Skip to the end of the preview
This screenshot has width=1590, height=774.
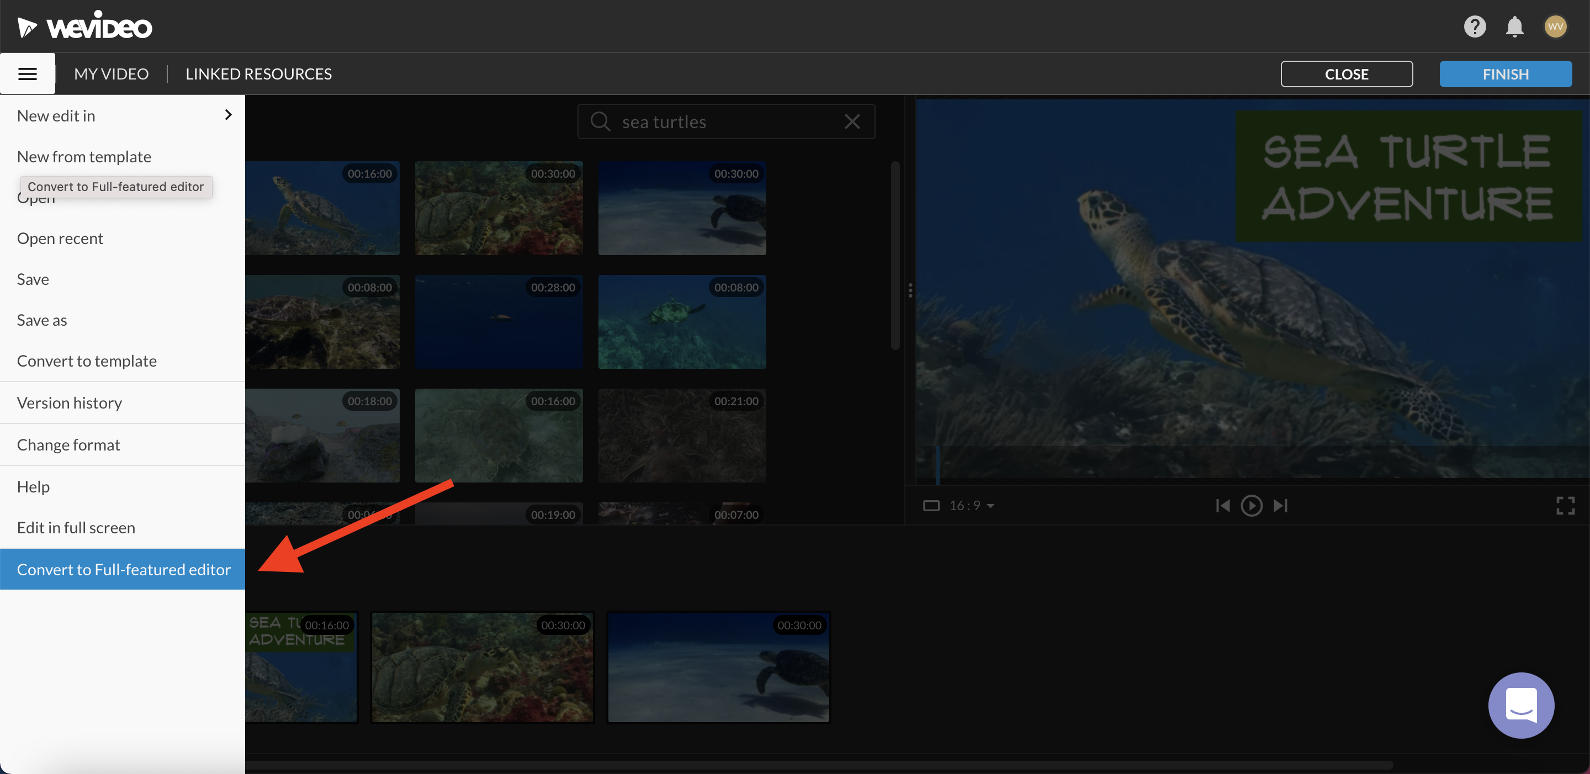click(1280, 506)
